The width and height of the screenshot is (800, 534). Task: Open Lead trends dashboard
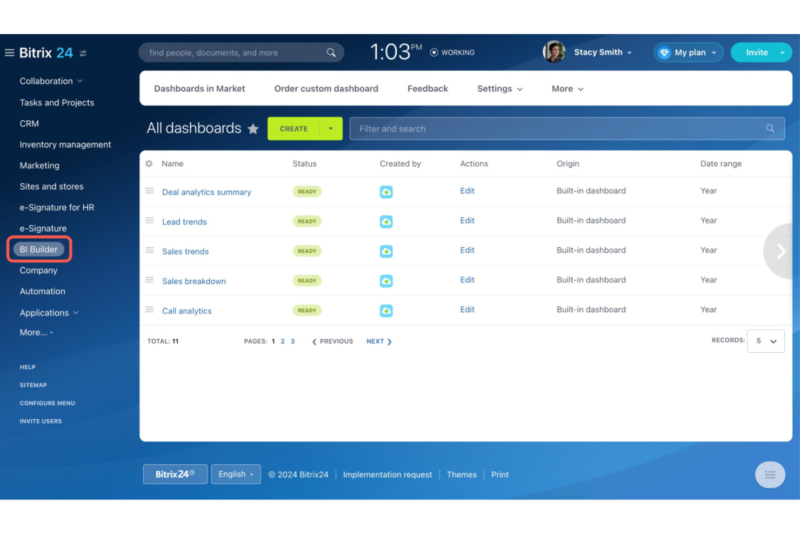pyautogui.click(x=184, y=222)
